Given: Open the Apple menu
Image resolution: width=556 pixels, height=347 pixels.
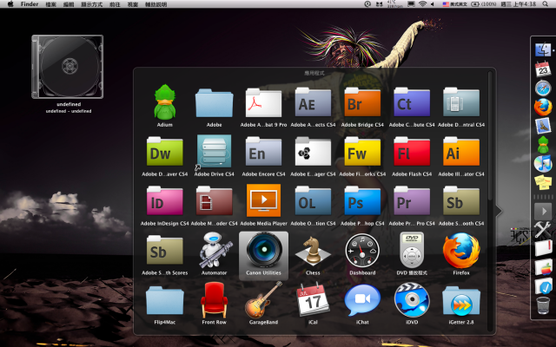Looking at the screenshot, I should tap(10, 4).
